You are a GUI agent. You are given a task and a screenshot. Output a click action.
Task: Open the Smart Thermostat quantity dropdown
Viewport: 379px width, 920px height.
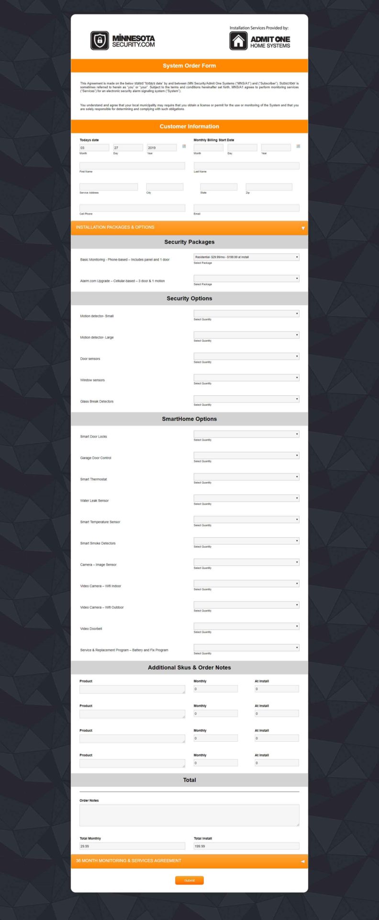point(246,477)
